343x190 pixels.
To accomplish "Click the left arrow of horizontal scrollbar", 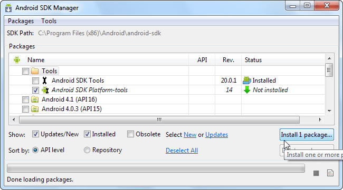I will [x=14, y=119].
